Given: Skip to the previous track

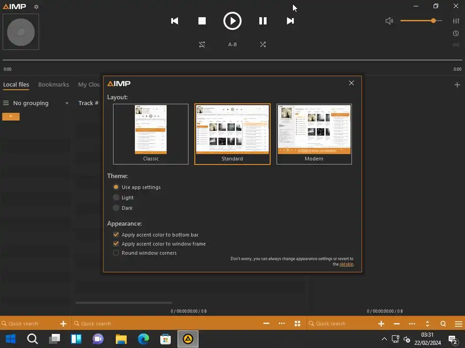Looking at the screenshot, I should click(x=175, y=21).
